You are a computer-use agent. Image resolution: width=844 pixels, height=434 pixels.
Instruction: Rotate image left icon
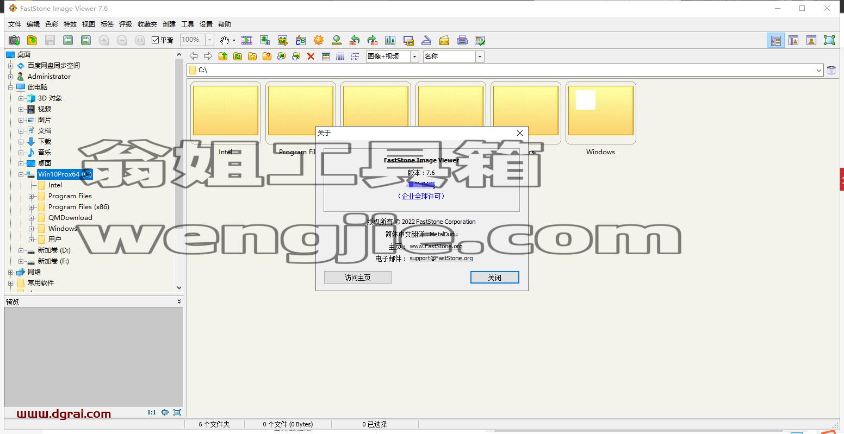click(355, 40)
